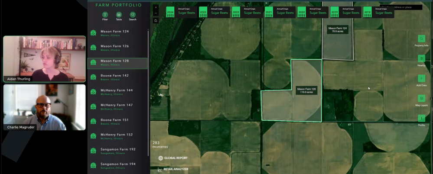433x174 pixels.
Task: Select the highlighted Mason Farm 128 row
Action: click(x=117, y=63)
